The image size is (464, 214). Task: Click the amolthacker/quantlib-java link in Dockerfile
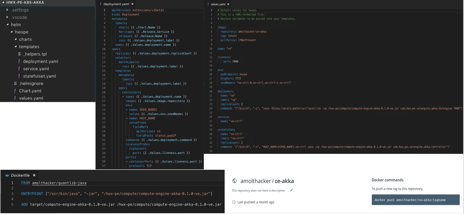click(59, 183)
